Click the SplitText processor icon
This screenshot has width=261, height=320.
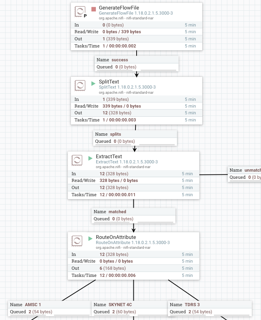(x=81, y=85)
